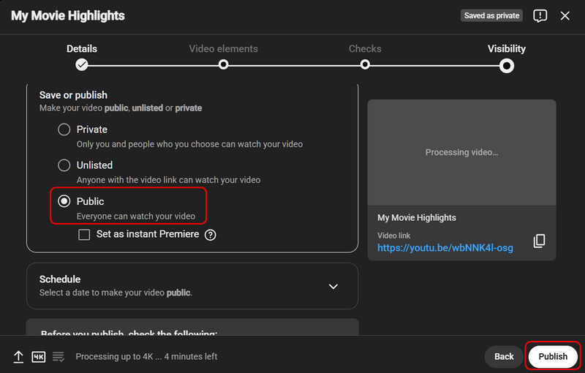This screenshot has width=585, height=373.
Task: Go to the Video elements step
Action: 223,49
